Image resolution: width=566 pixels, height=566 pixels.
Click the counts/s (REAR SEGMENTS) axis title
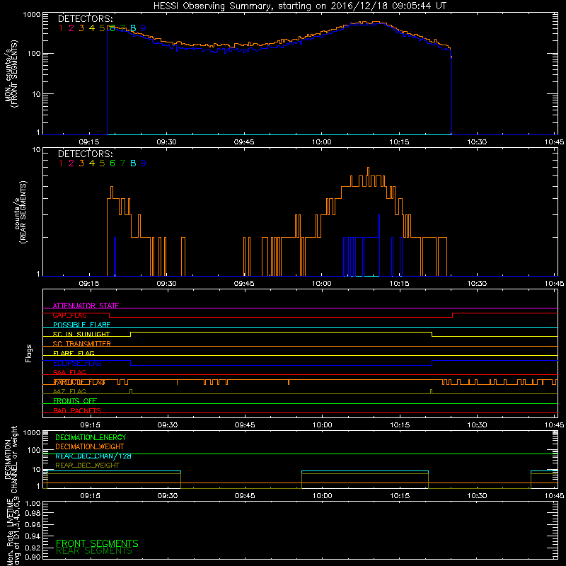20,212
